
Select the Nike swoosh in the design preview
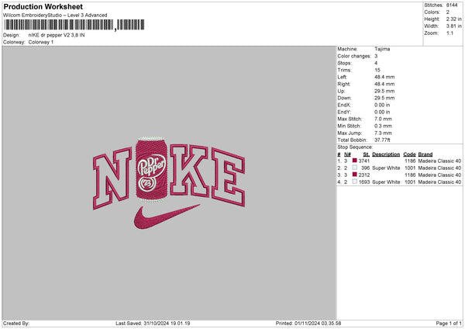(167, 216)
